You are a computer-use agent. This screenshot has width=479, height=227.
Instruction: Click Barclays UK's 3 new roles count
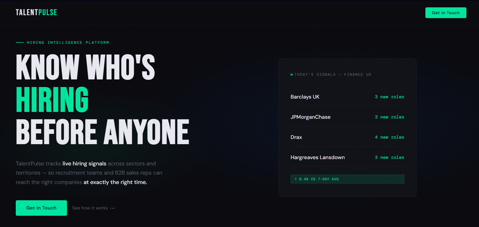pos(389,97)
